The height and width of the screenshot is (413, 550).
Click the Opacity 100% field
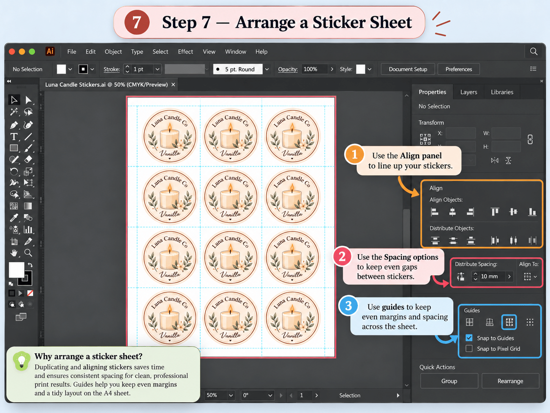pyautogui.click(x=314, y=69)
